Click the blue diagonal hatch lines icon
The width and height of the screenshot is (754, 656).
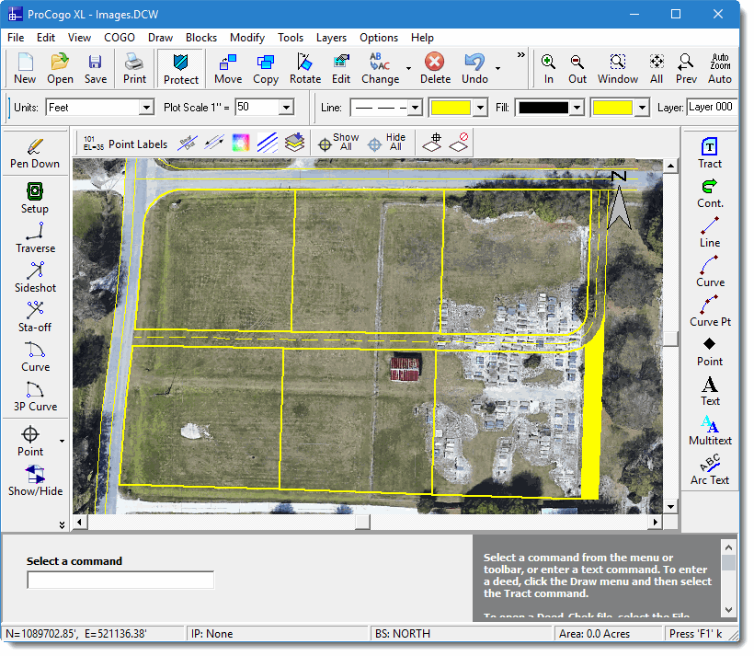coord(268,143)
